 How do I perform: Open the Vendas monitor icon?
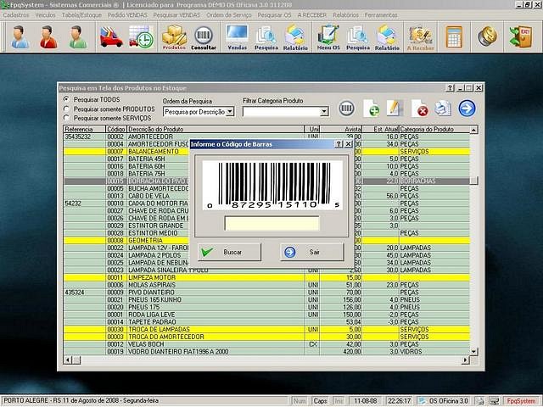point(238,37)
